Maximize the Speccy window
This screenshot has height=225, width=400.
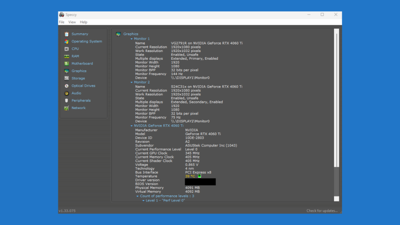click(322, 14)
